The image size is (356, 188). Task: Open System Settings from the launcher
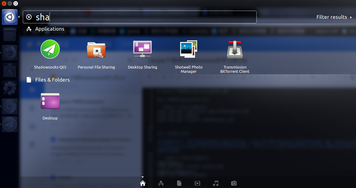click(x=10, y=89)
